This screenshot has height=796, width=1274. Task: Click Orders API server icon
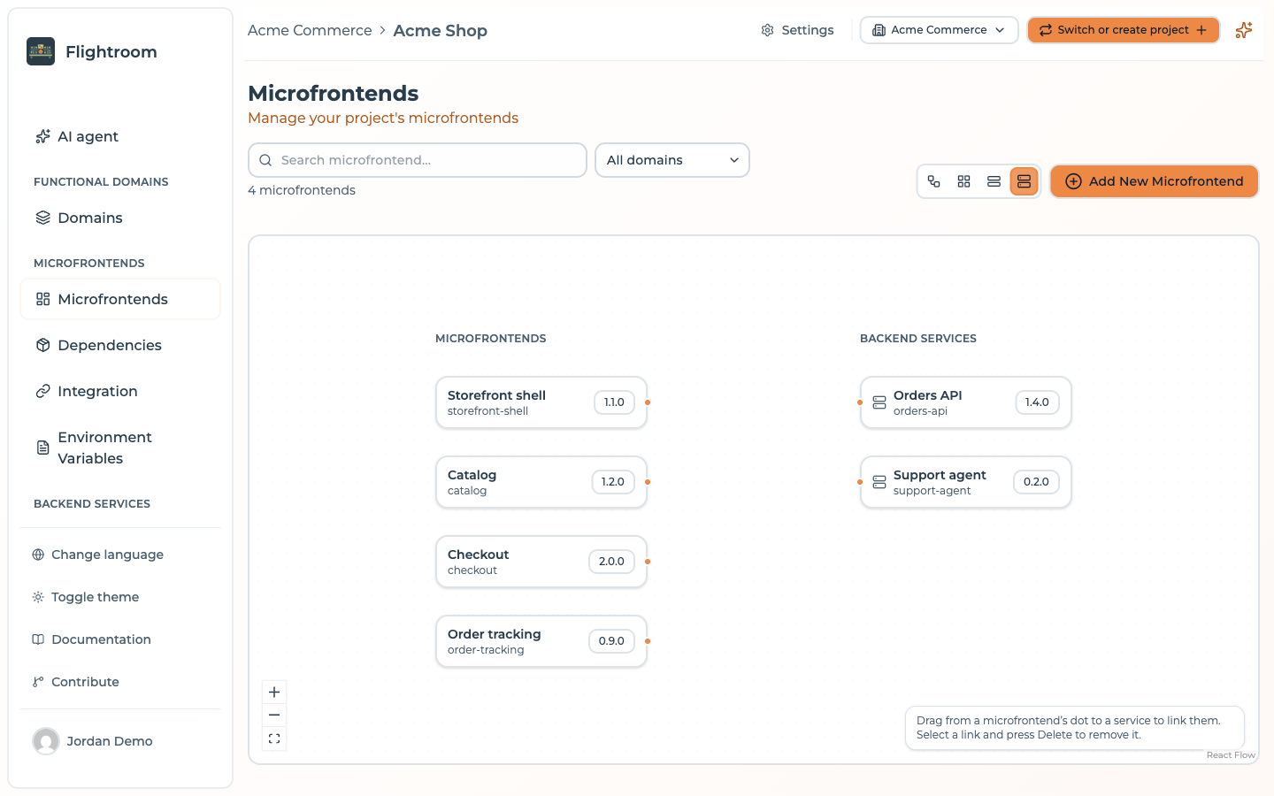point(879,402)
